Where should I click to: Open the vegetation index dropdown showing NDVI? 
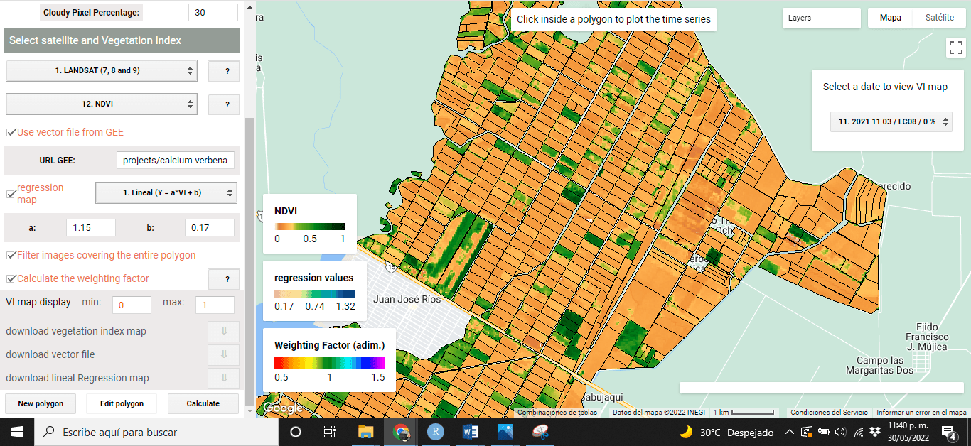point(101,104)
